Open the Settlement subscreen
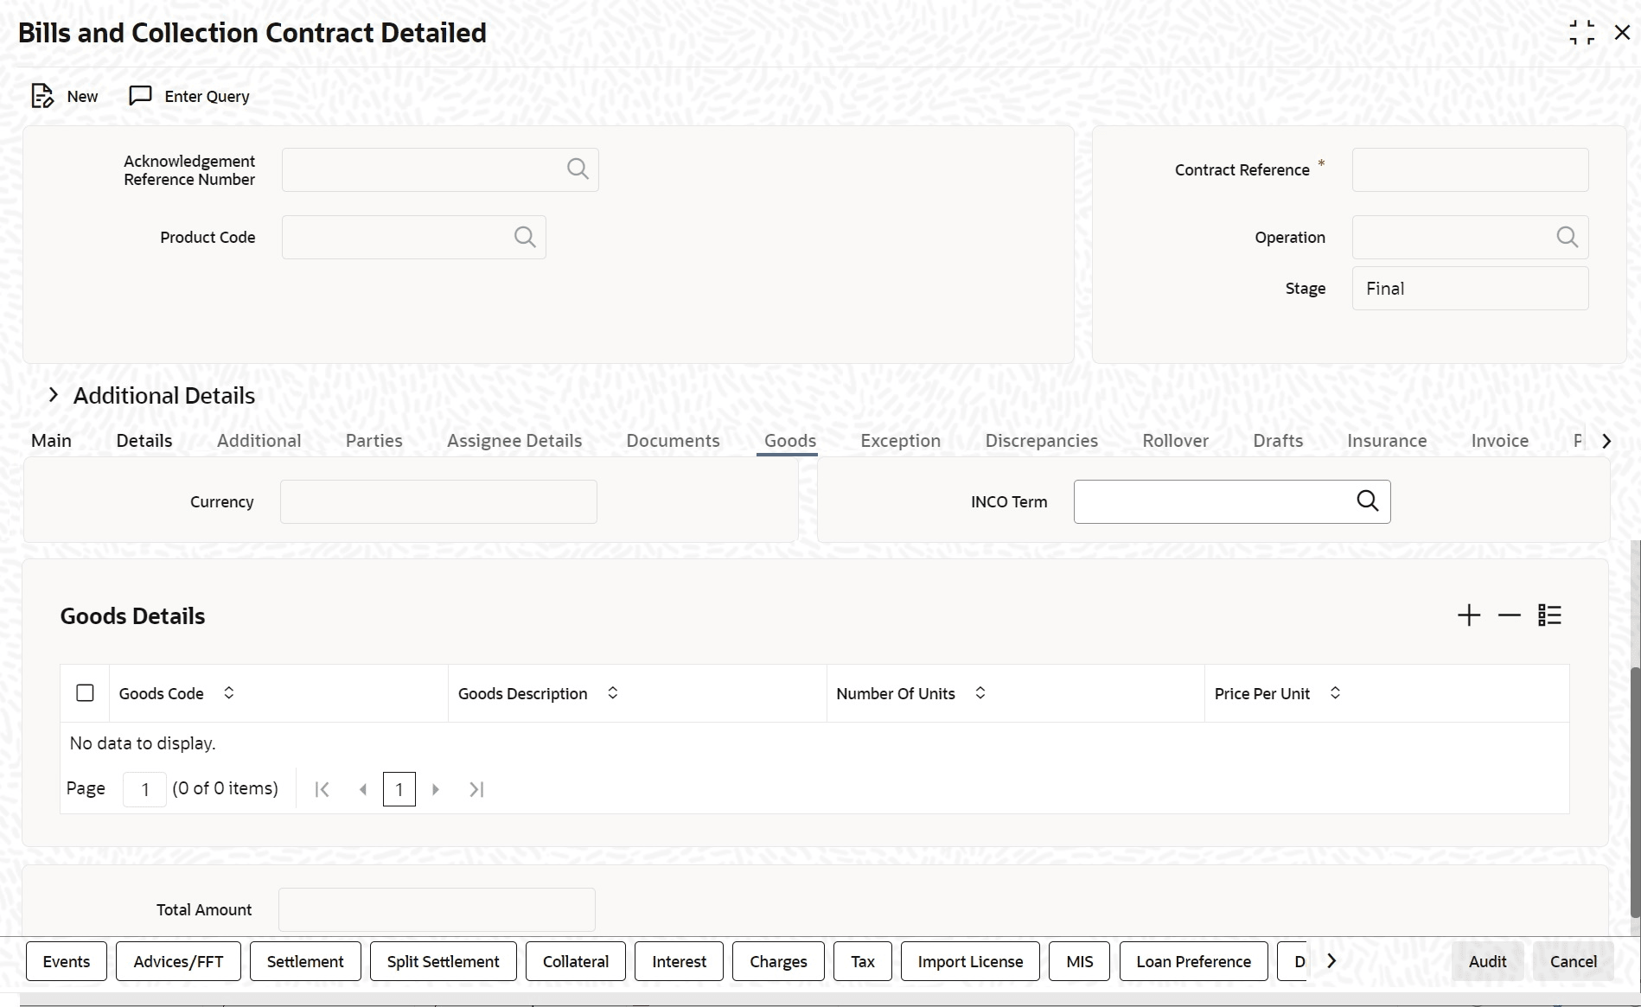The image size is (1641, 1007). point(305,961)
